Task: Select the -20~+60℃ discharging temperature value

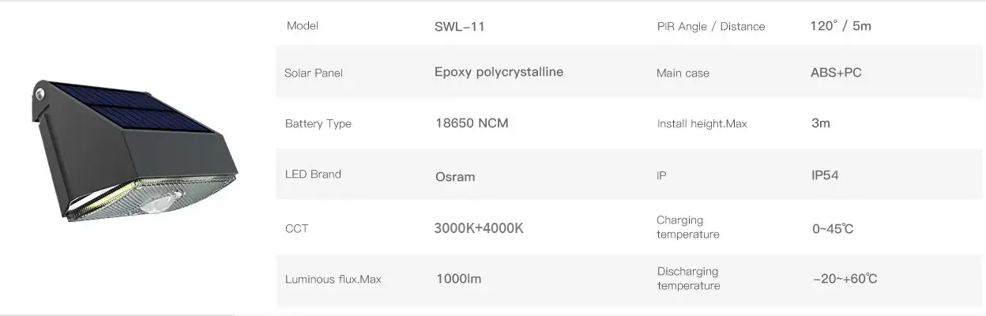Action: [x=845, y=279]
